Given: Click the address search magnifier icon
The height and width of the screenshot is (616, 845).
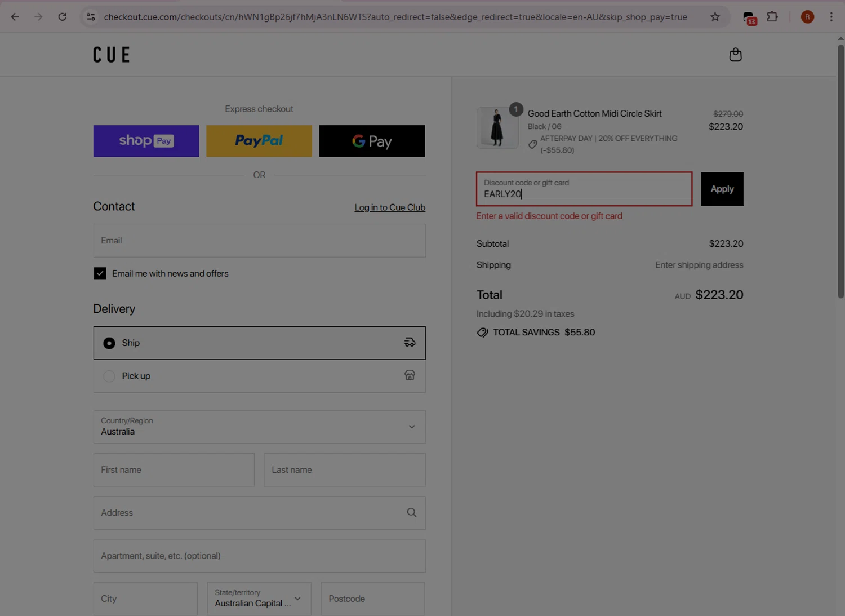Looking at the screenshot, I should click(x=412, y=513).
